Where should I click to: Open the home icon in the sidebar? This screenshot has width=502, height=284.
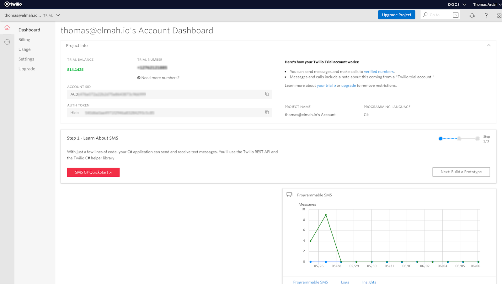pos(7,28)
